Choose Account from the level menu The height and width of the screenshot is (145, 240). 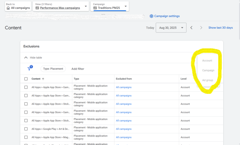(x=207, y=61)
